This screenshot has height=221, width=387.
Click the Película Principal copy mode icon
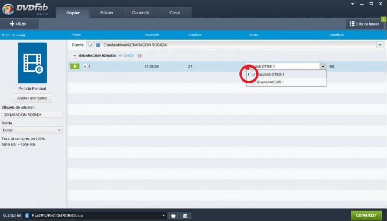coord(32,63)
